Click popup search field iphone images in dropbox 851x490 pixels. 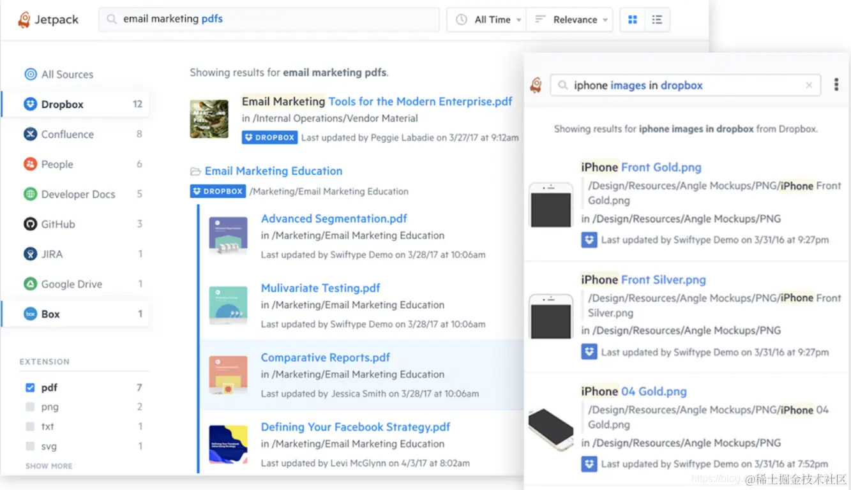click(686, 85)
